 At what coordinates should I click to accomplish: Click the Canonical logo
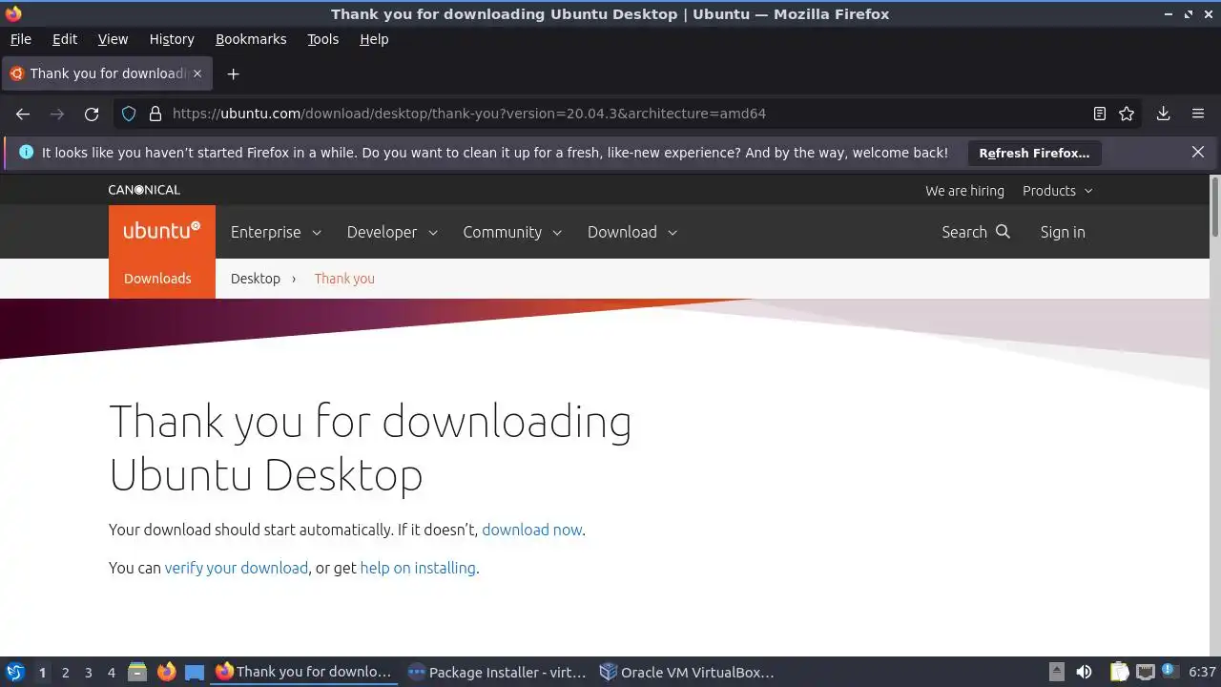tap(144, 190)
